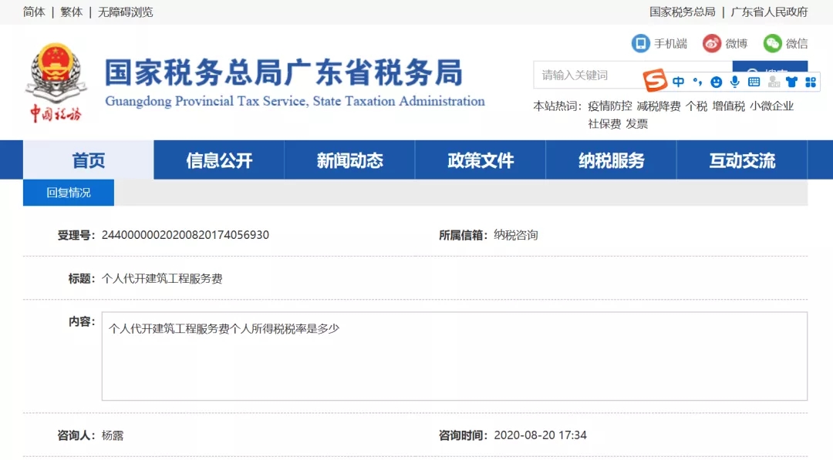Open the soft keyboard icon in Sogou bar
The image size is (833, 460).
point(754,82)
